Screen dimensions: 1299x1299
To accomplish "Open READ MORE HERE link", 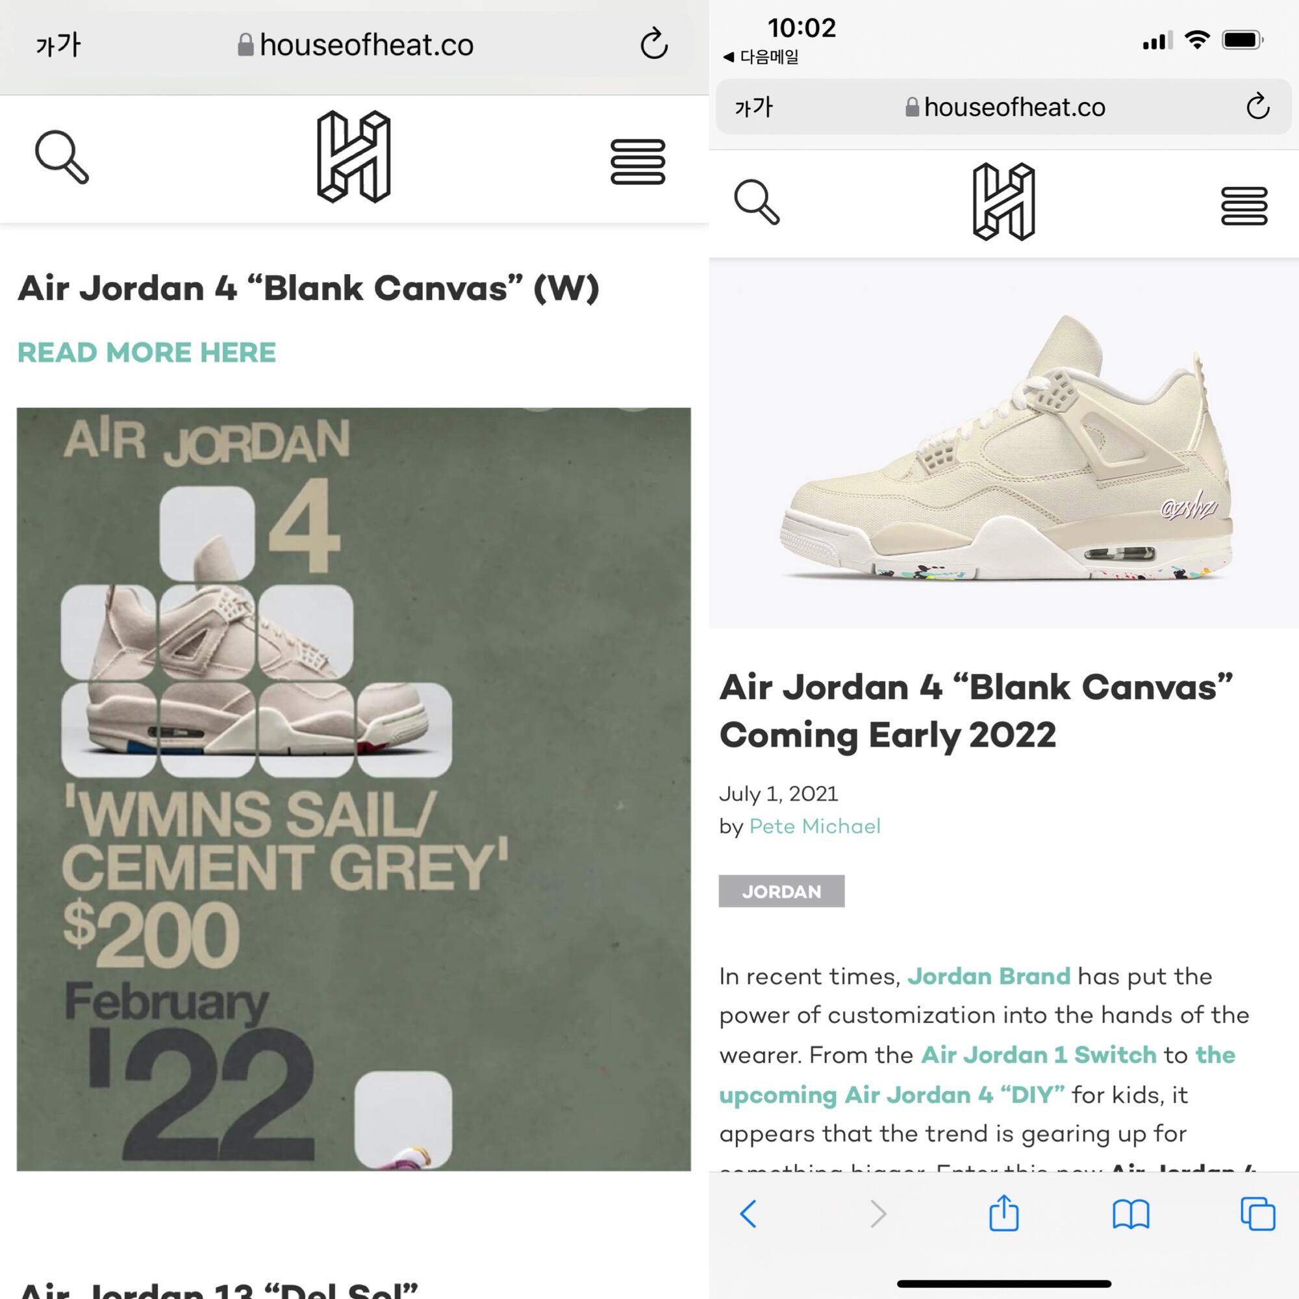I will 147,352.
